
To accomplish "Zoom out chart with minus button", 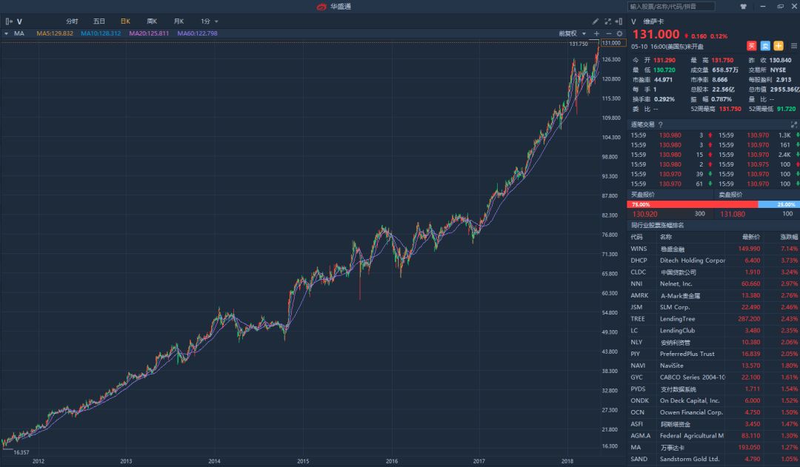I will (x=609, y=33).
